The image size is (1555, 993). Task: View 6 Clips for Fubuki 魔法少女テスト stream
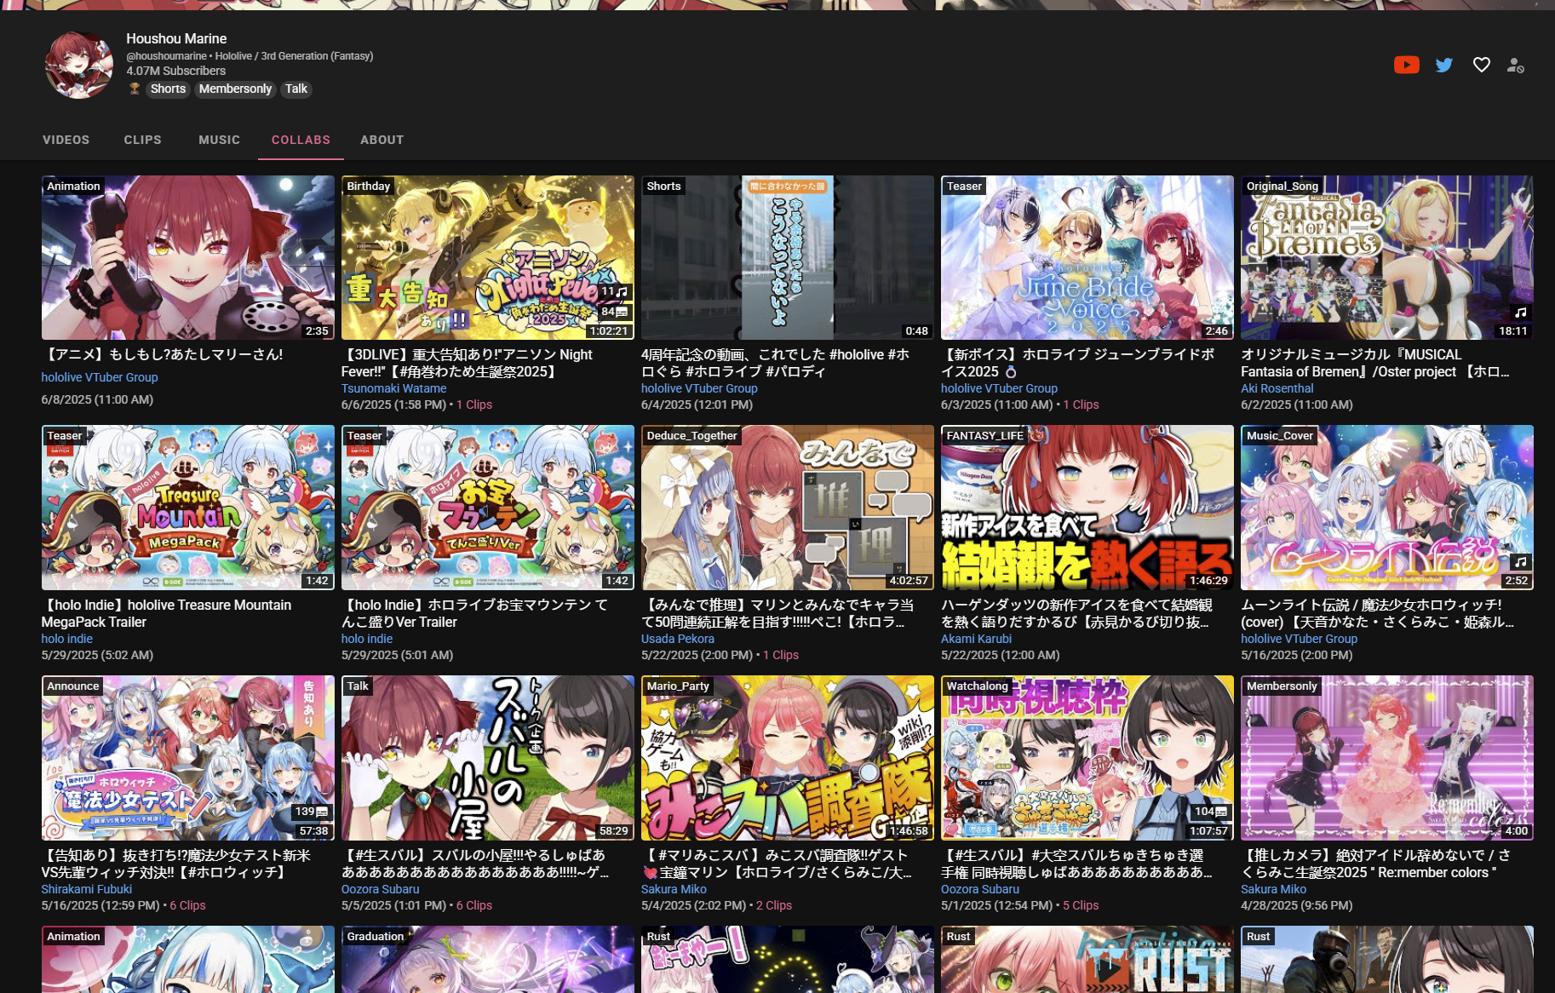187,905
